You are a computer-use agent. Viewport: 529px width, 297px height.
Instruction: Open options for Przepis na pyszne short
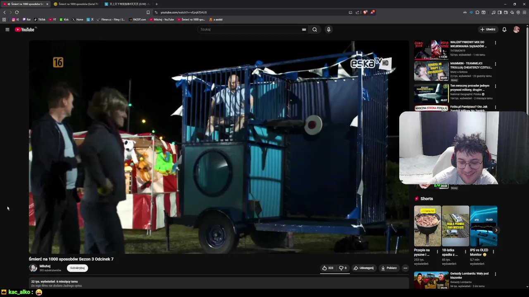click(x=437, y=252)
